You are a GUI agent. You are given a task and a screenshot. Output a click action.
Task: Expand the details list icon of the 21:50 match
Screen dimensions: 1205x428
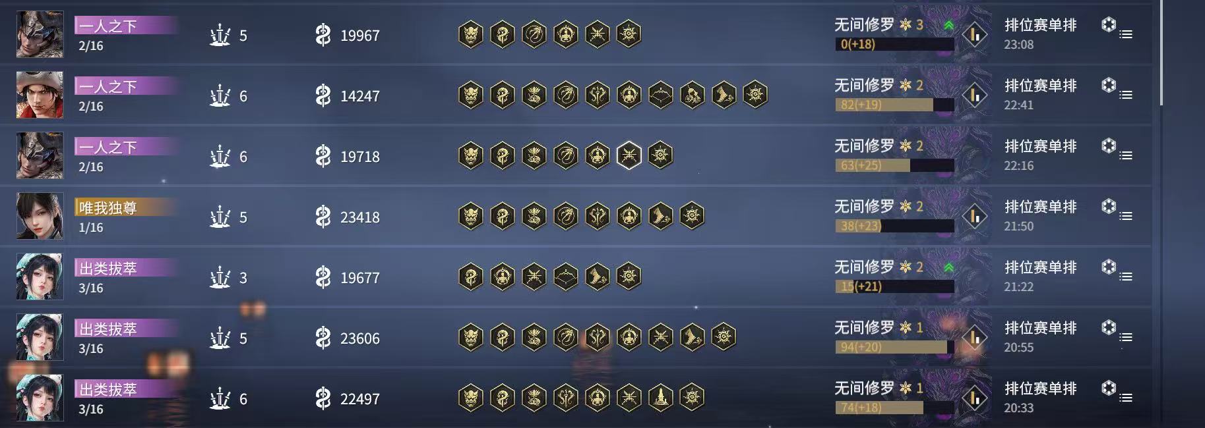click(x=1126, y=216)
